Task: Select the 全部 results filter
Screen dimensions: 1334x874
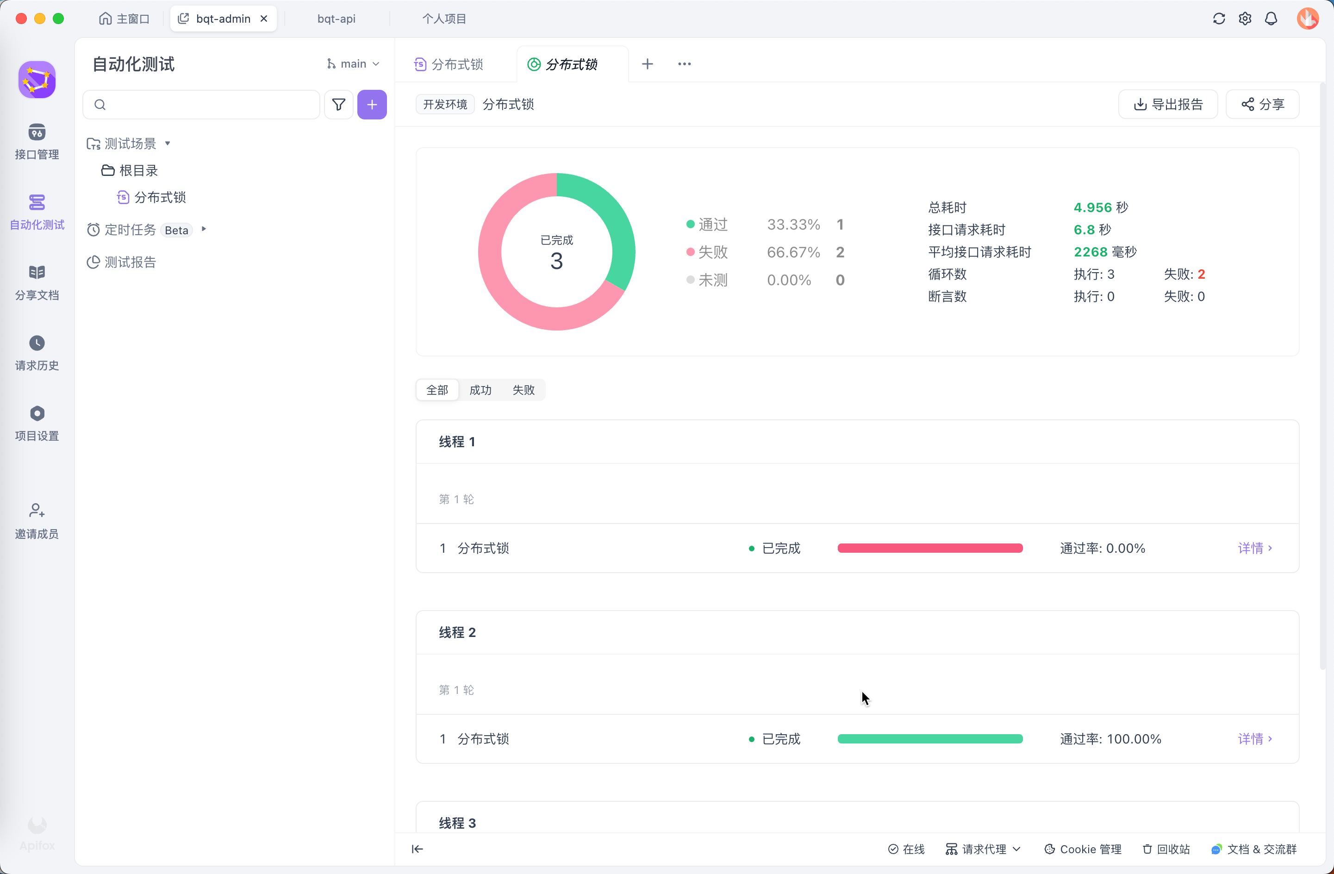Action: 437,390
